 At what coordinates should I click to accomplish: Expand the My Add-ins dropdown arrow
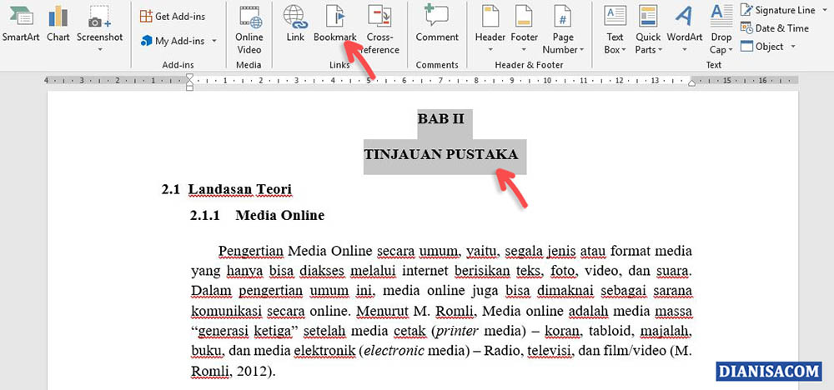(x=214, y=41)
